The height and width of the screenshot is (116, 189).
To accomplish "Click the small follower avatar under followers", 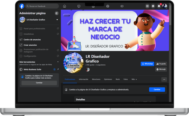I will pos(88,70).
